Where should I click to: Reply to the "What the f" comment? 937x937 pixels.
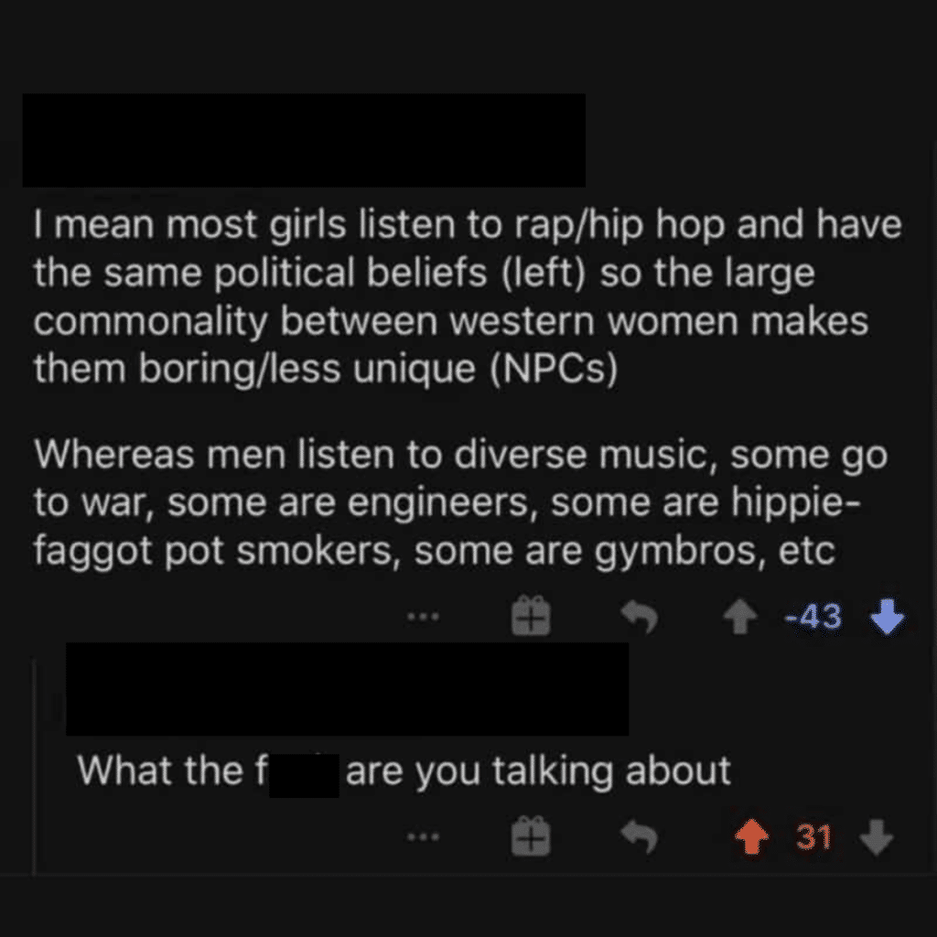pos(639,836)
